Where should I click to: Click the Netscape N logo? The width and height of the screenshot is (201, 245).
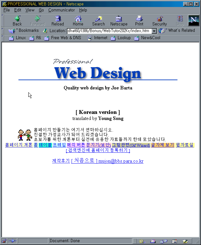tap(193, 20)
